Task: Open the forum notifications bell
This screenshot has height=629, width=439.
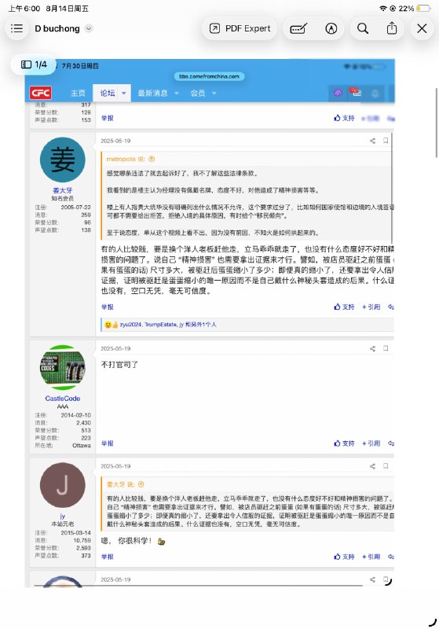Action: point(375,93)
